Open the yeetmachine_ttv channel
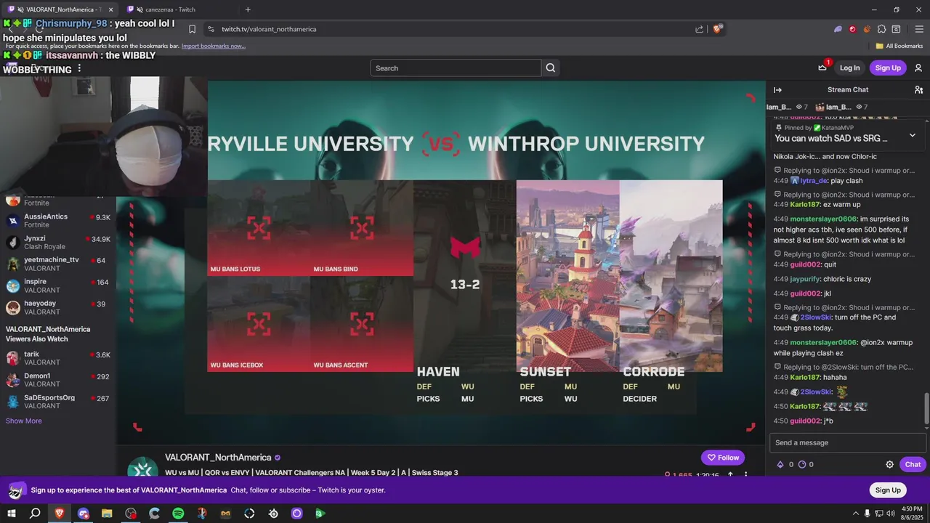Screen dimensions: 930x523 coord(58,264)
